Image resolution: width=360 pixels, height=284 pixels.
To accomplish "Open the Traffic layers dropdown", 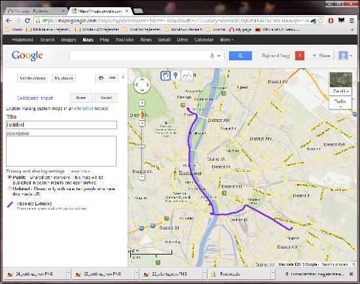I will [x=340, y=103].
